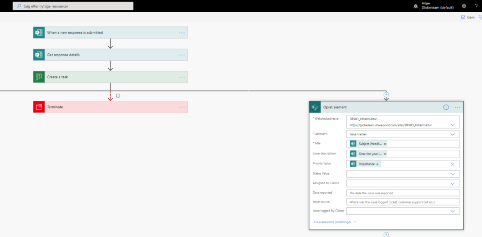Open the info icon on Opret element header

pyautogui.click(x=446, y=107)
